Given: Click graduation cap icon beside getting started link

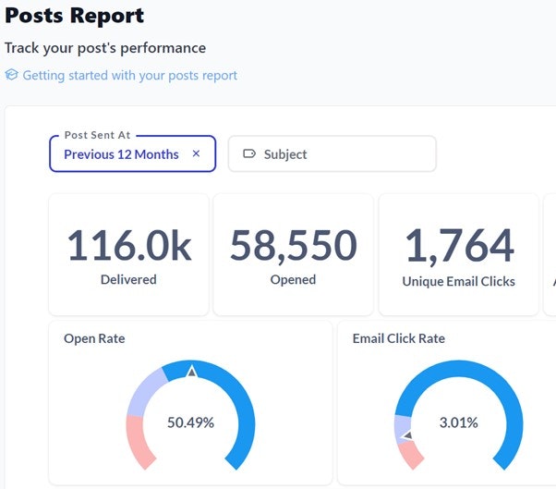Looking at the screenshot, I should pos(11,75).
